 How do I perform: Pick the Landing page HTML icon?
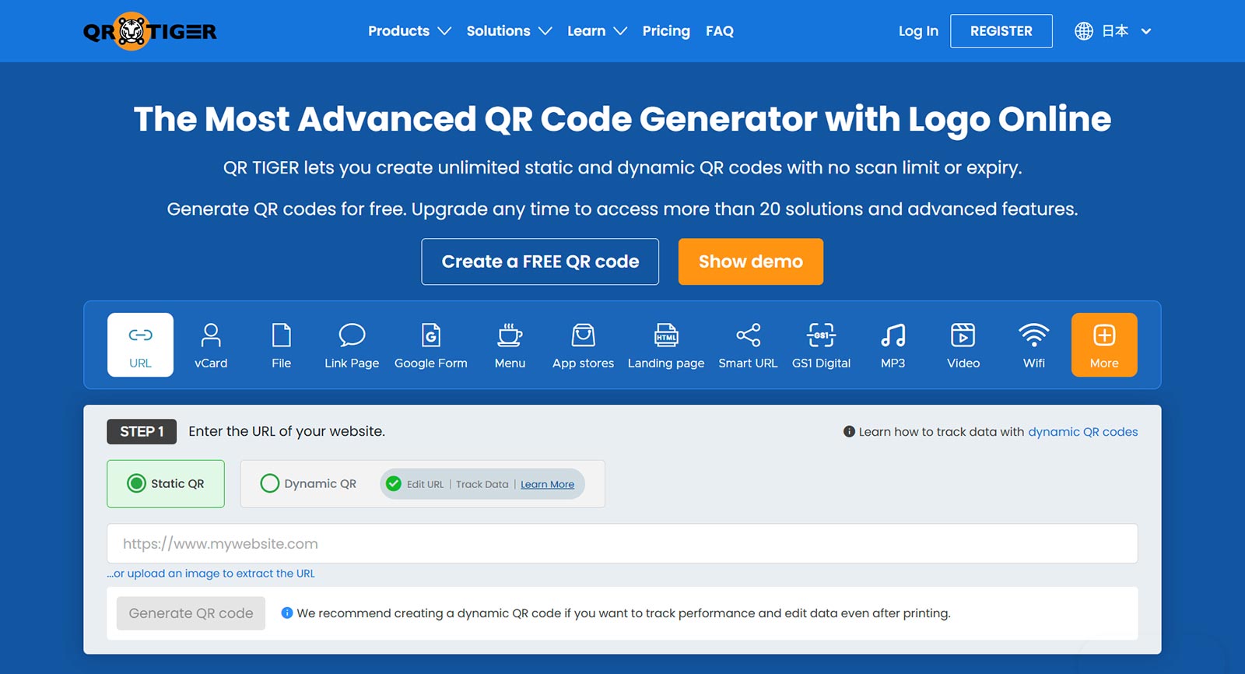coord(666,335)
